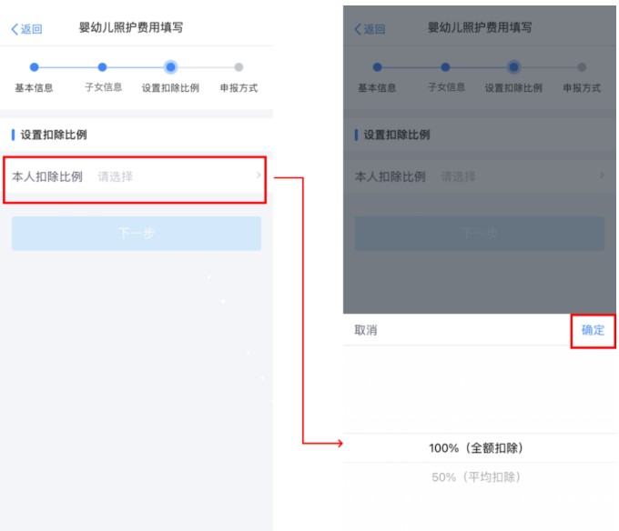Image resolution: width=619 pixels, height=531 pixels.
Task: Tap dimmed 本人扣除比例 row in right screen
Action: pyautogui.click(x=479, y=176)
